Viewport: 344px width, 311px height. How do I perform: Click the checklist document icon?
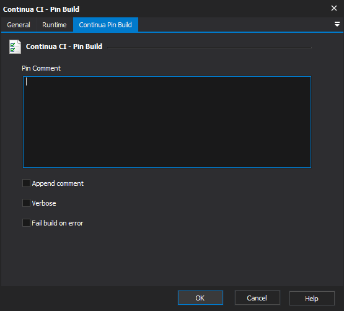[15, 46]
